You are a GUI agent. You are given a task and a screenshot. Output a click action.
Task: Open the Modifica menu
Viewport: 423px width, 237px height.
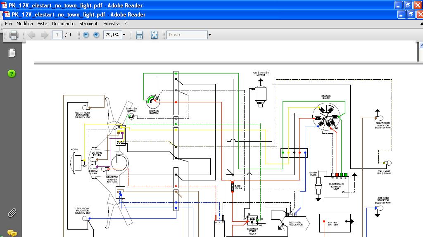click(24, 24)
